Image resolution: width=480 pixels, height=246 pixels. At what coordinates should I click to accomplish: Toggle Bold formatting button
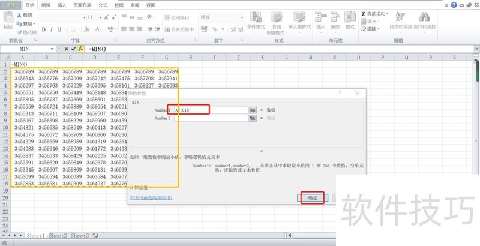click(44, 29)
